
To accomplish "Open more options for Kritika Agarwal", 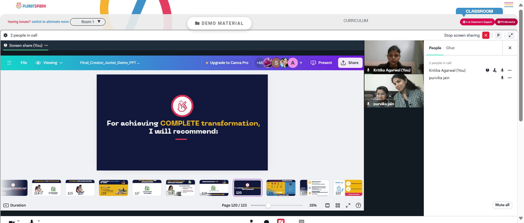I will (x=510, y=71).
